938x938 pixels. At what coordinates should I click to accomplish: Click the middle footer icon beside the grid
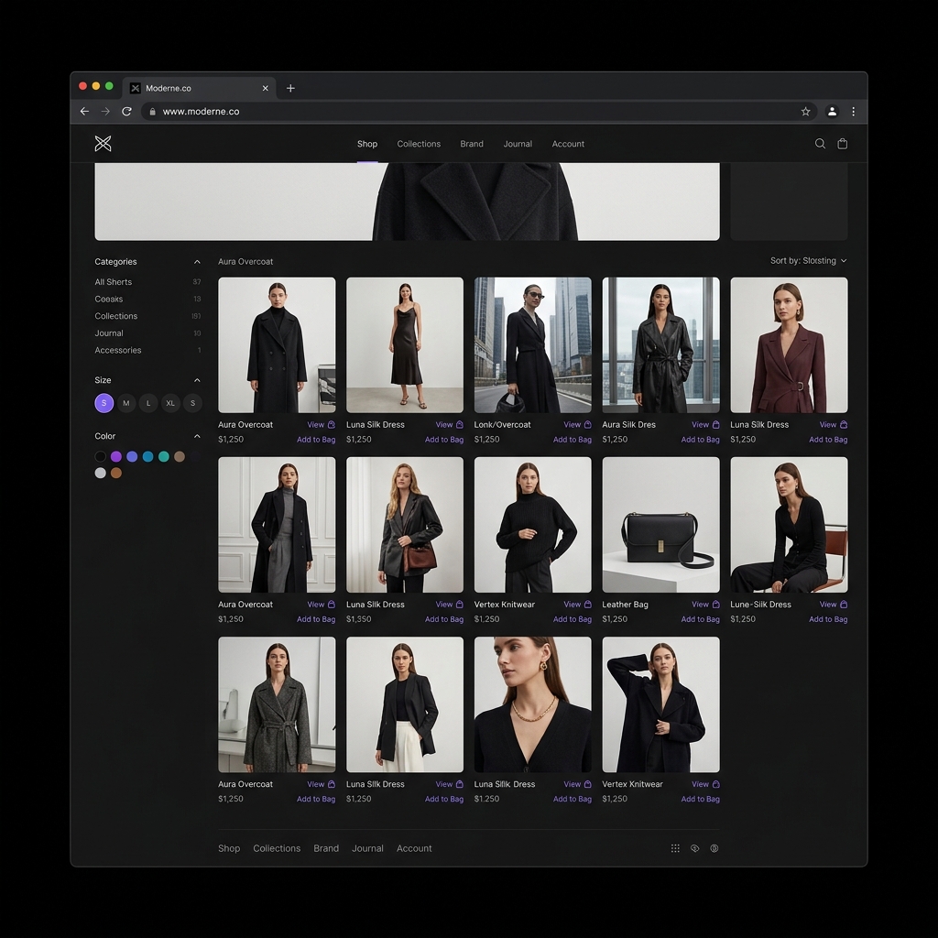pyautogui.click(x=694, y=848)
